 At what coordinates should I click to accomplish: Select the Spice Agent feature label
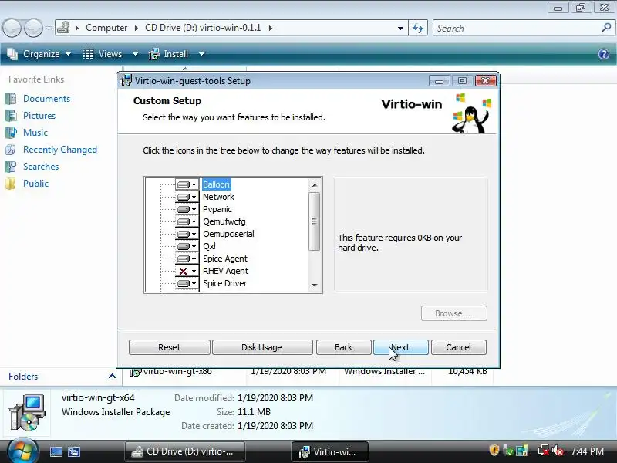(x=225, y=259)
